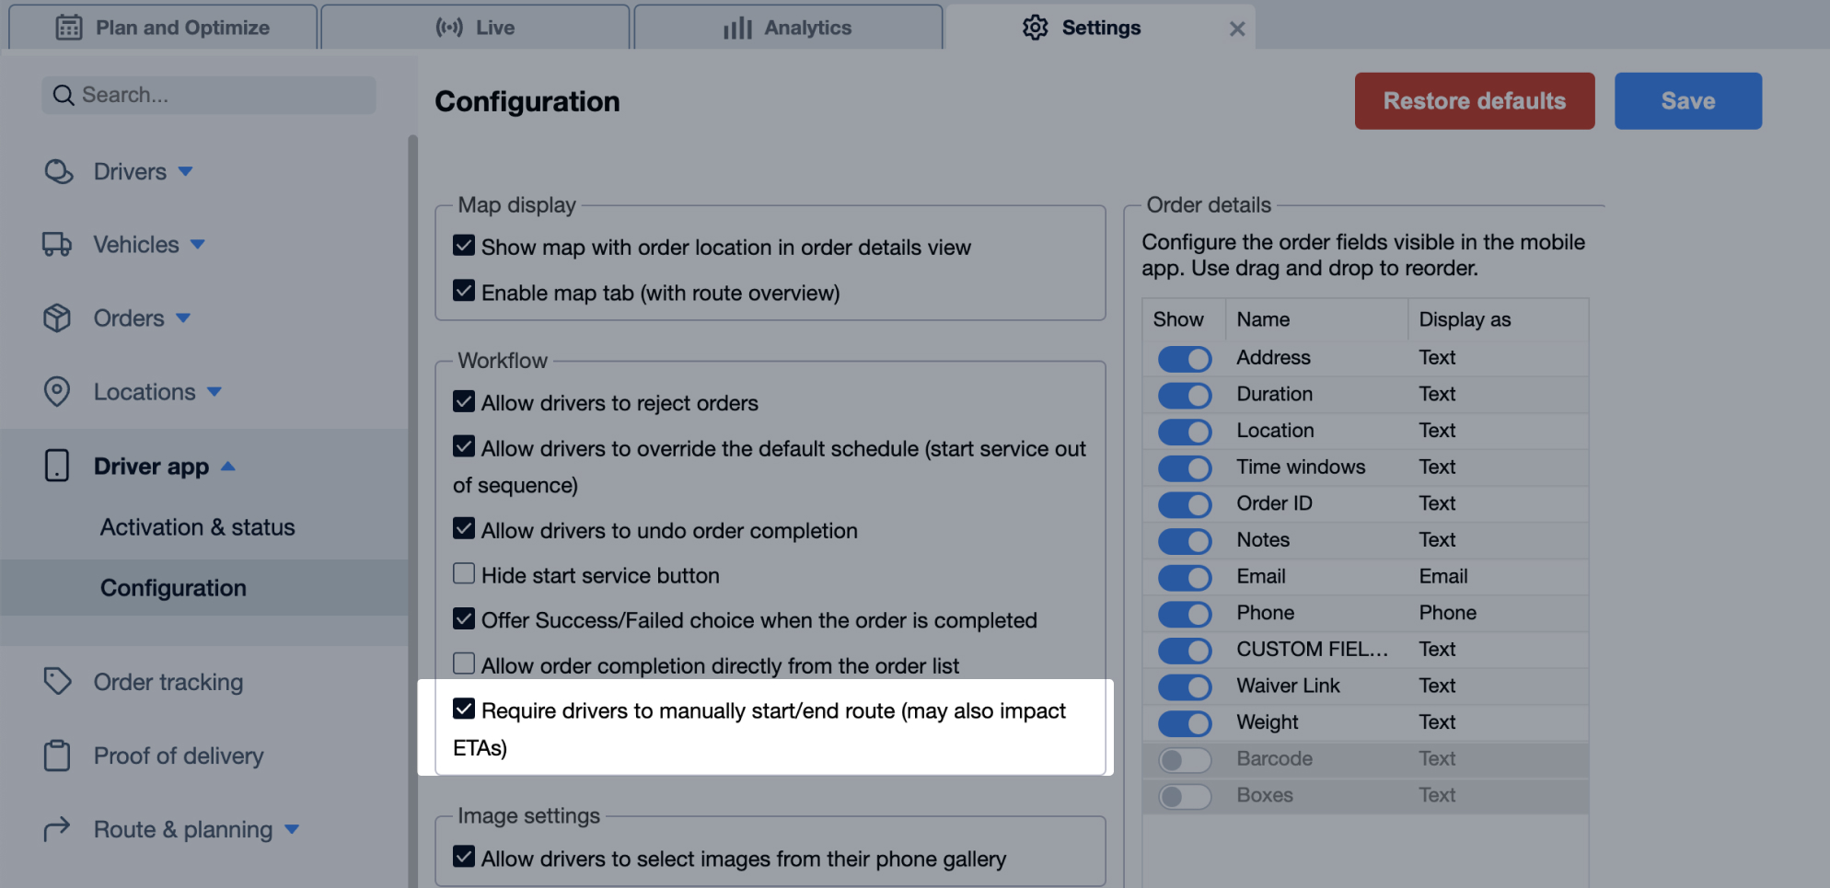
Task: Expand the Vehicles dropdown
Action: click(198, 244)
